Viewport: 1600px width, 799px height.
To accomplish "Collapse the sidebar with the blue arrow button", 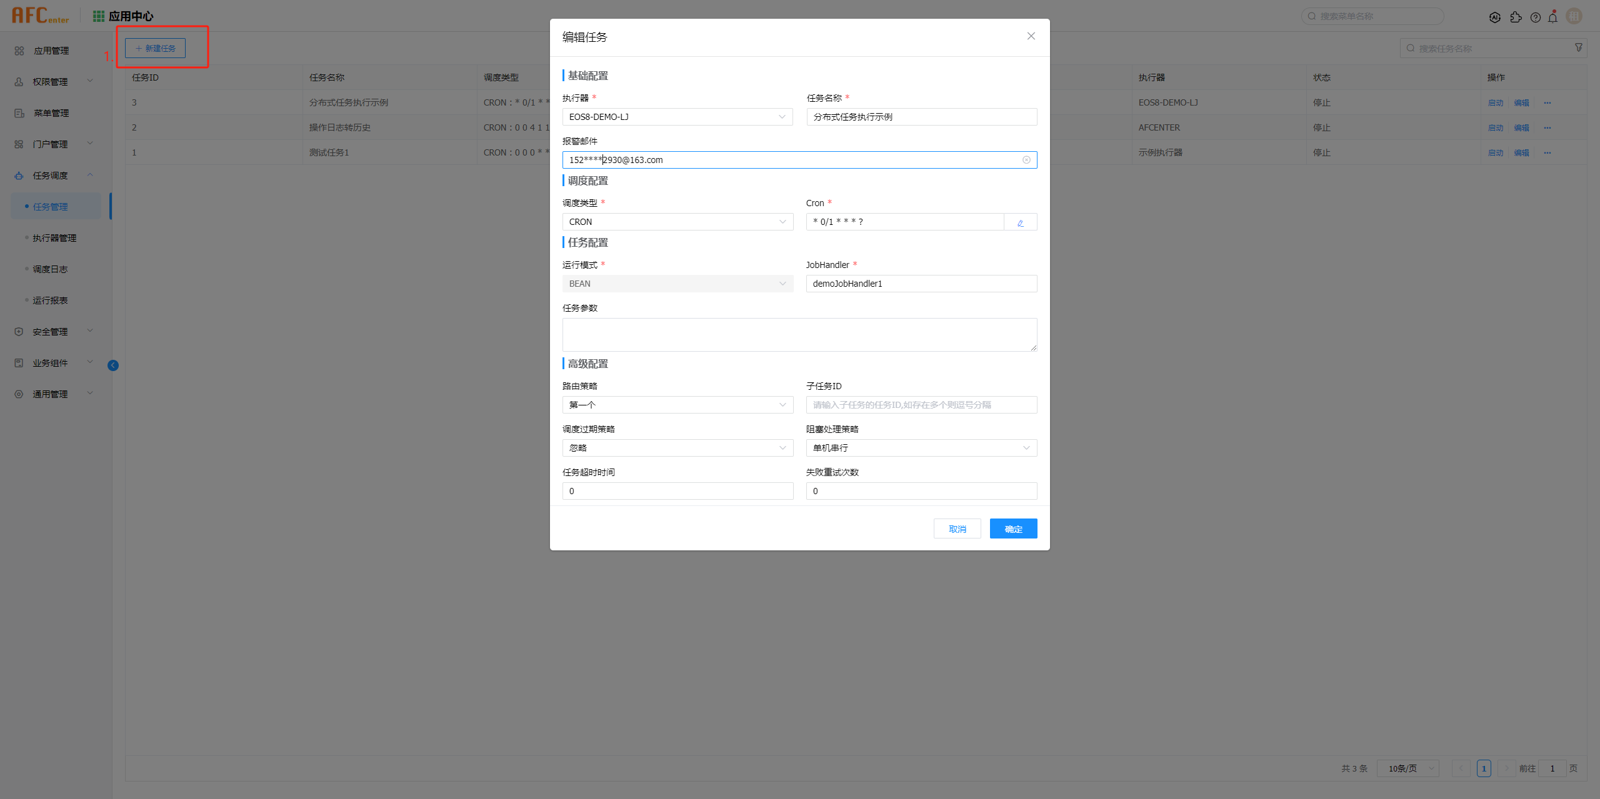I will (x=113, y=365).
